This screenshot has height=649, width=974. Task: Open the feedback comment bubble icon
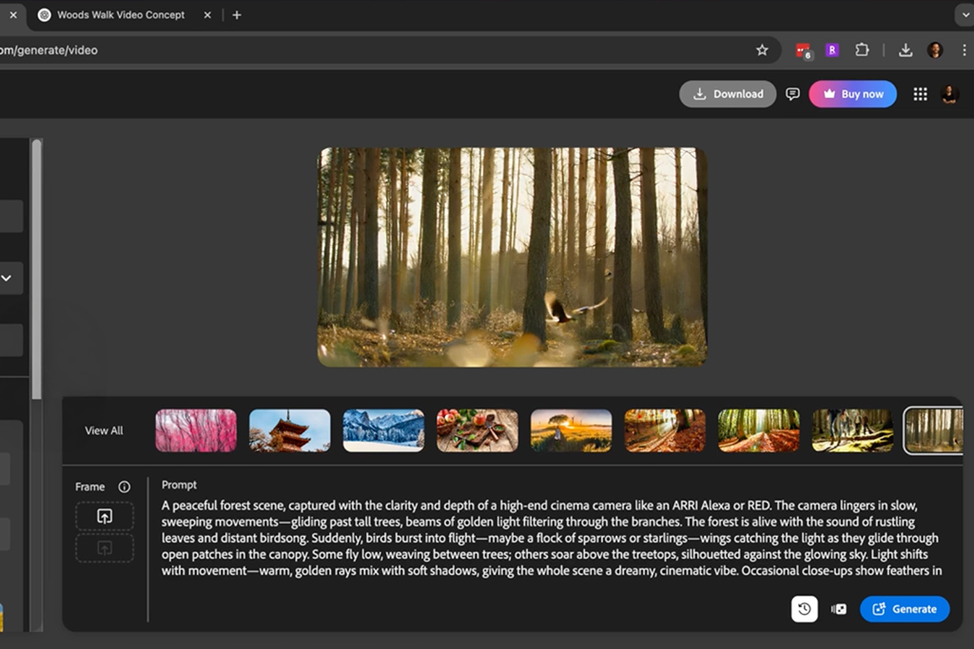(792, 94)
